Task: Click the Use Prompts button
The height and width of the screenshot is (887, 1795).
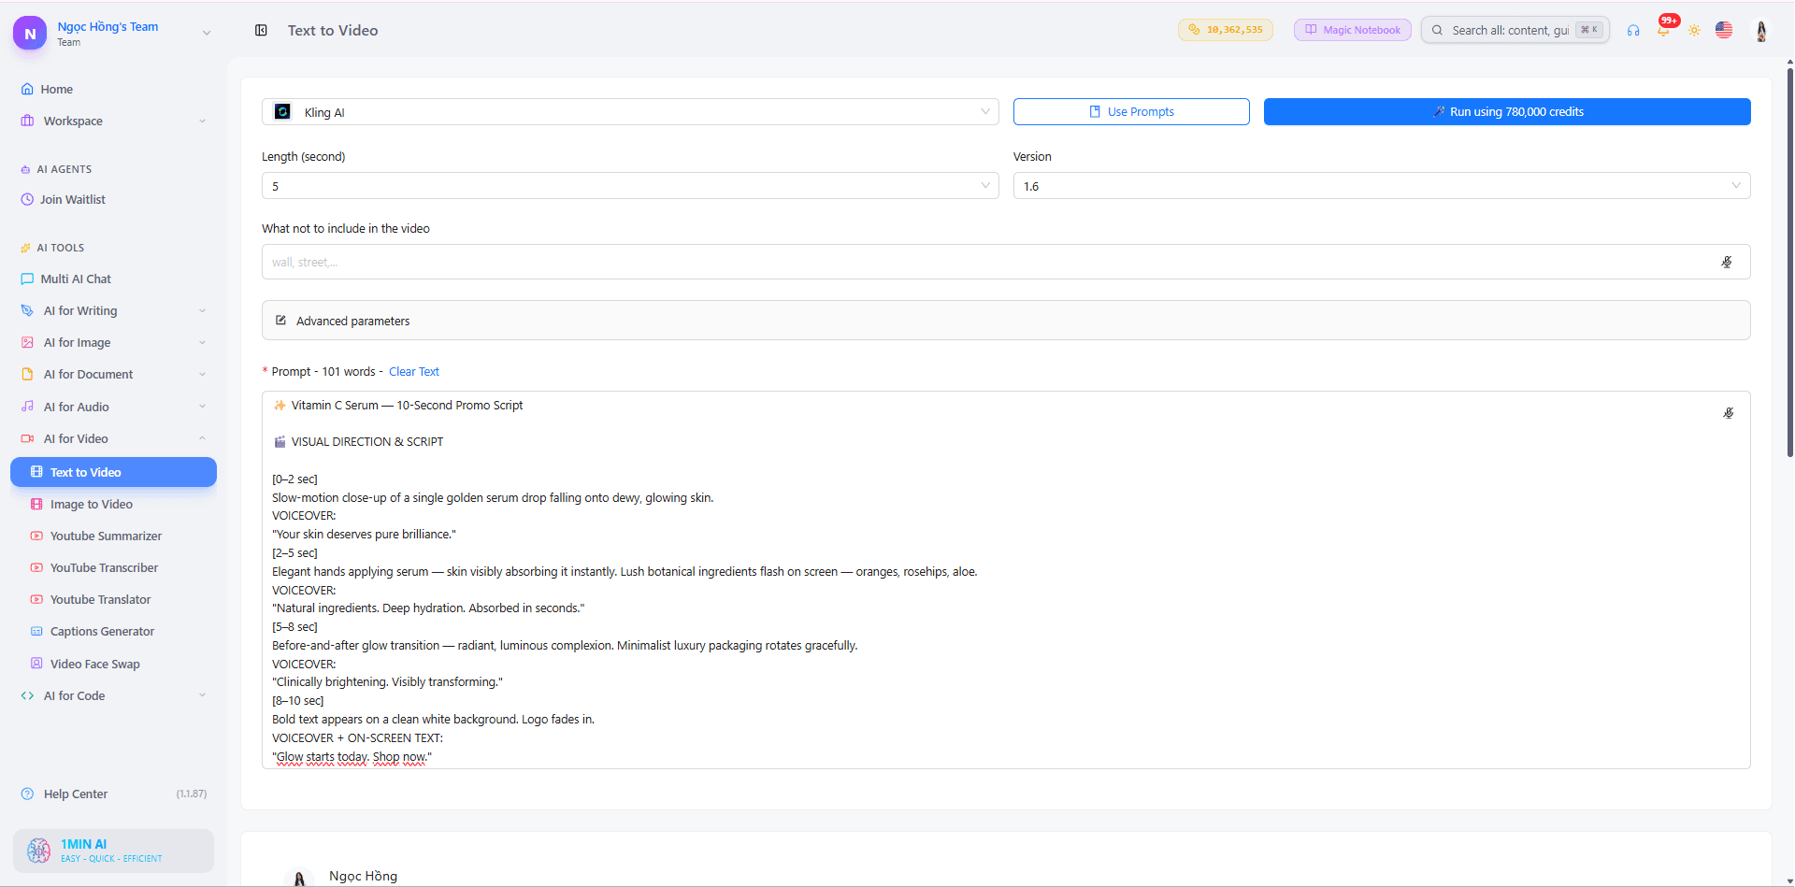Action: coord(1131,111)
